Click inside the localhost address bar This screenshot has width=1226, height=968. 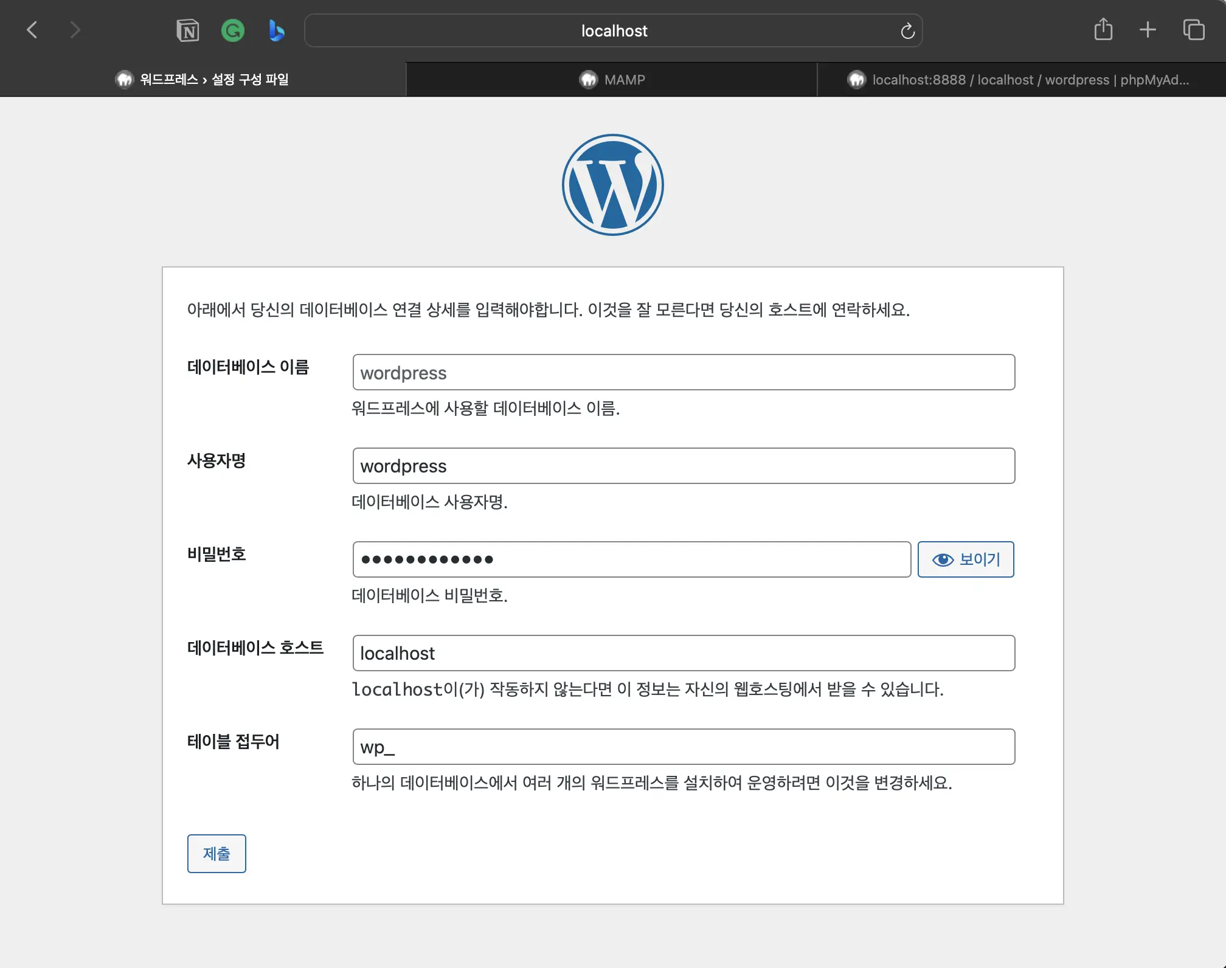613,30
